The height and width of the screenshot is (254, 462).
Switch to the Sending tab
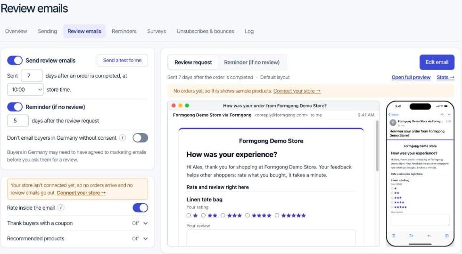pyautogui.click(x=47, y=31)
